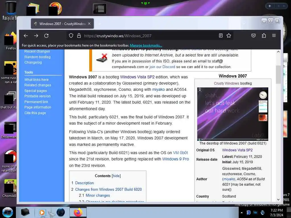Follow the join our Discord link

pos(162,67)
